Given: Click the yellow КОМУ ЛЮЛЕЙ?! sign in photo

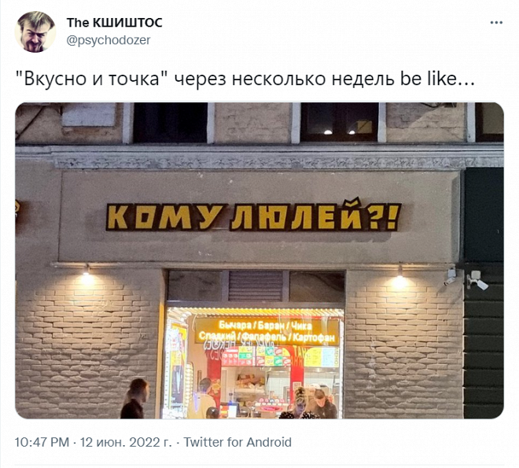Looking at the screenshot, I should (x=253, y=216).
